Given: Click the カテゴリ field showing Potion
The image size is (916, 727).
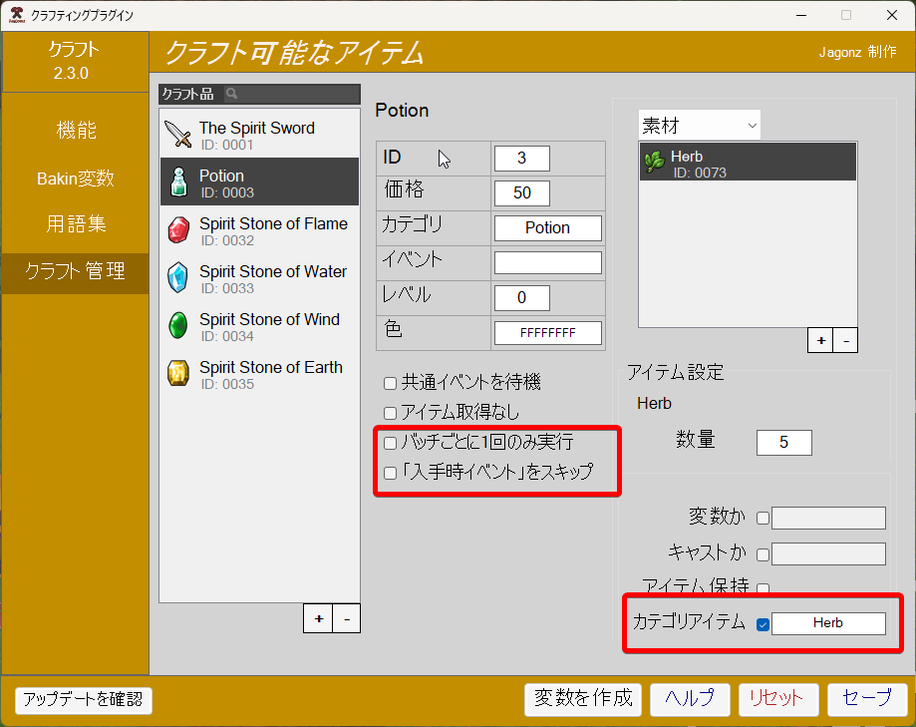Looking at the screenshot, I should pos(548,228).
